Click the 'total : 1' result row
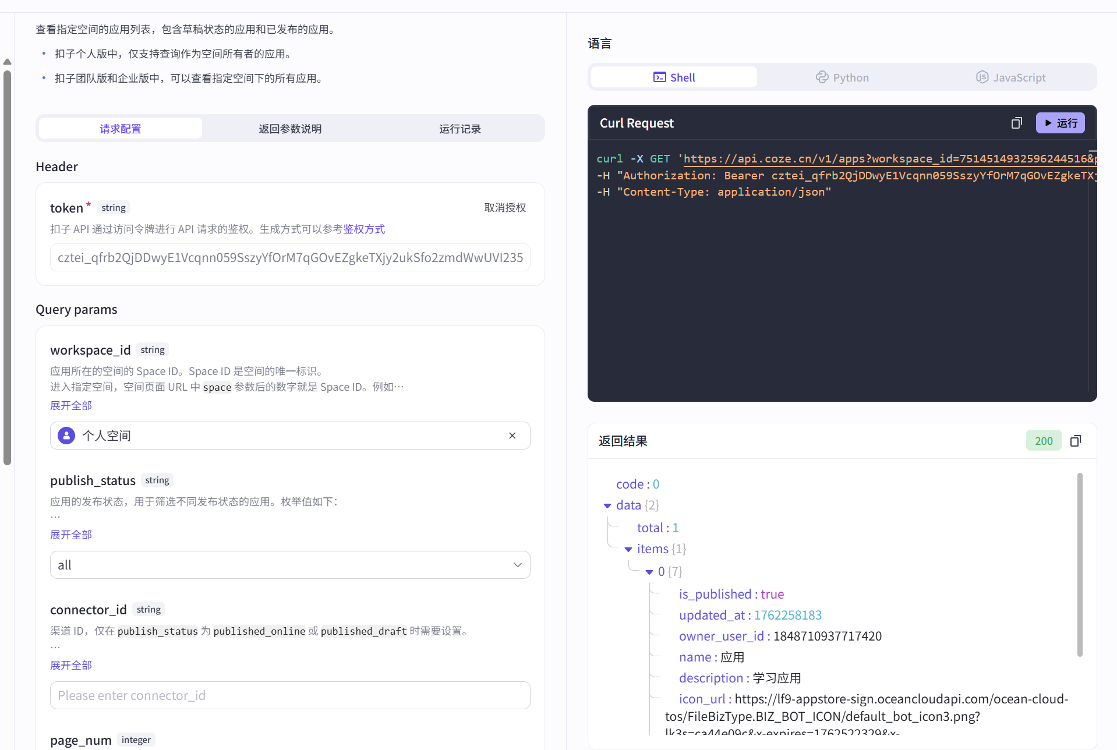This screenshot has width=1117, height=750. 658,528
